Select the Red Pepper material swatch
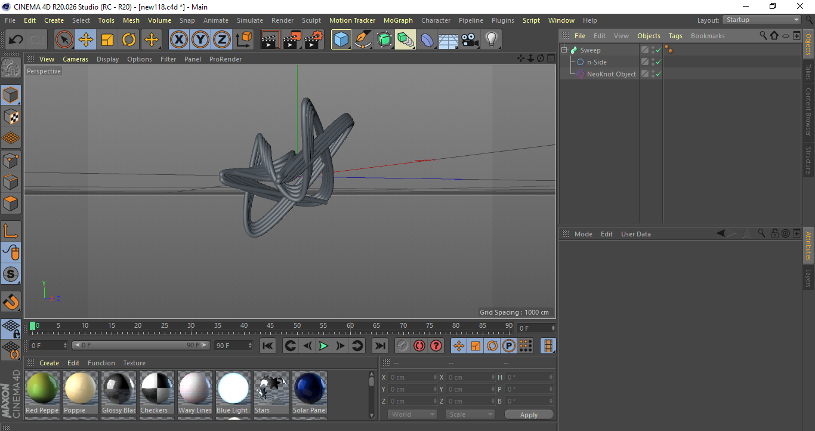815x431 pixels. tap(42, 393)
